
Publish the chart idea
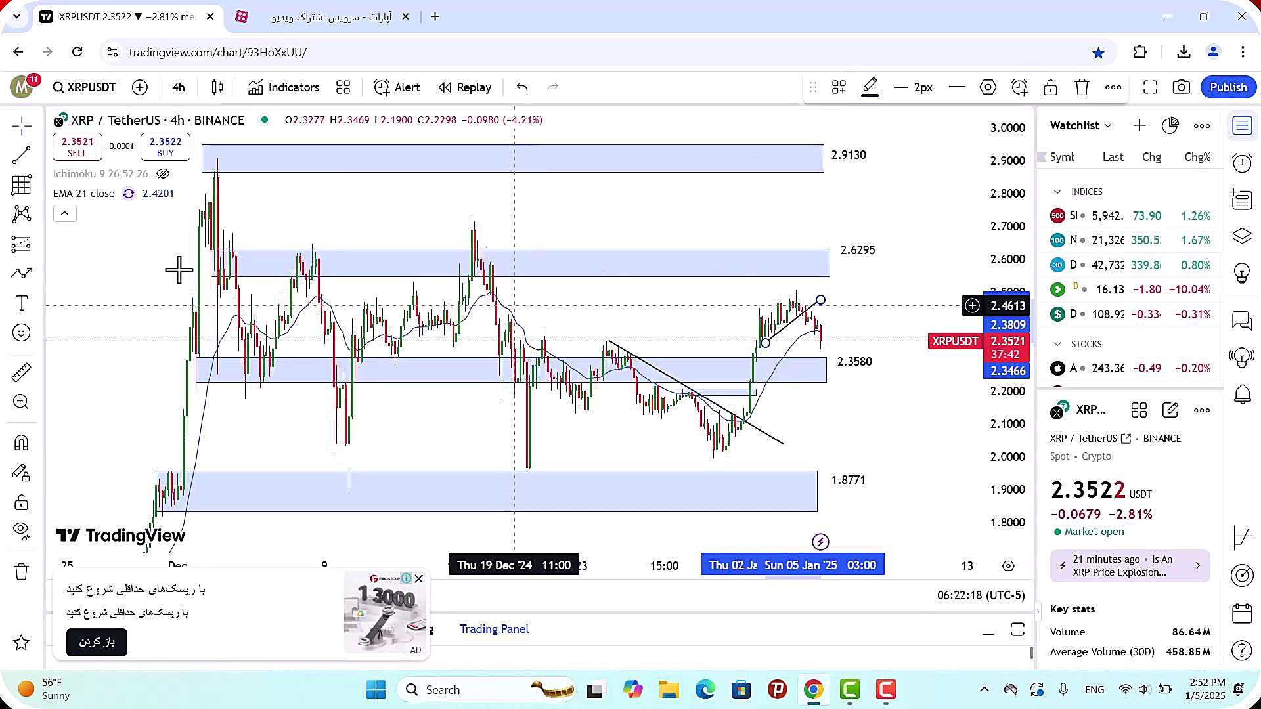coord(1228,87)
